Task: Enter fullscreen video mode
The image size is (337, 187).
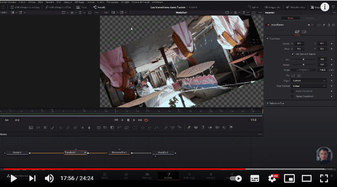Action: point(324,178)
